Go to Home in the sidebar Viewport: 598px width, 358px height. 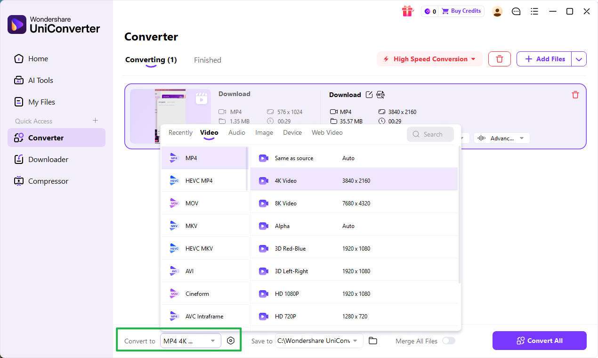pos(57,58)
